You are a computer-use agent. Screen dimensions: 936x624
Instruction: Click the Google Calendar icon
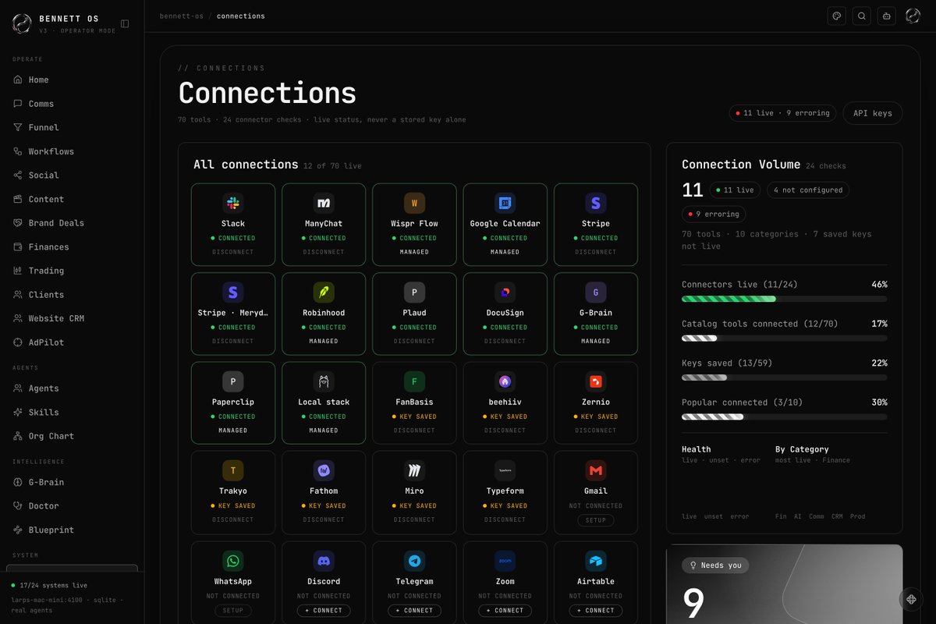(x=505, y=204)
